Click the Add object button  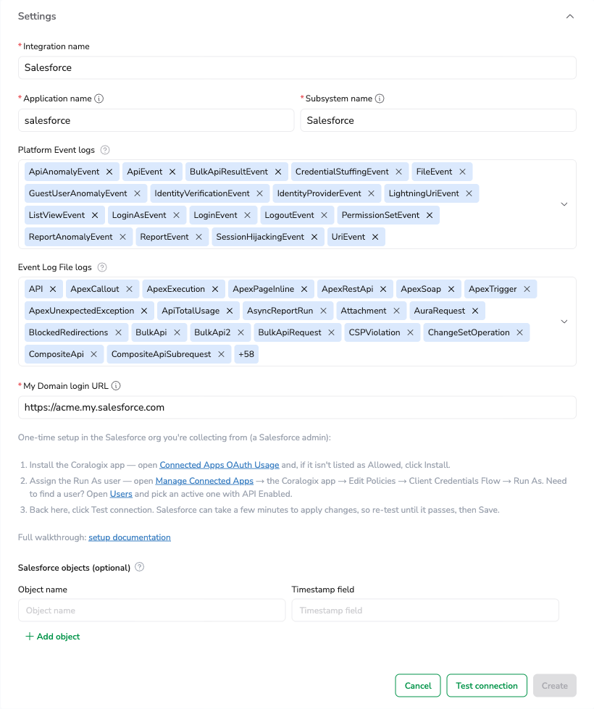click(x=53, y=636)
